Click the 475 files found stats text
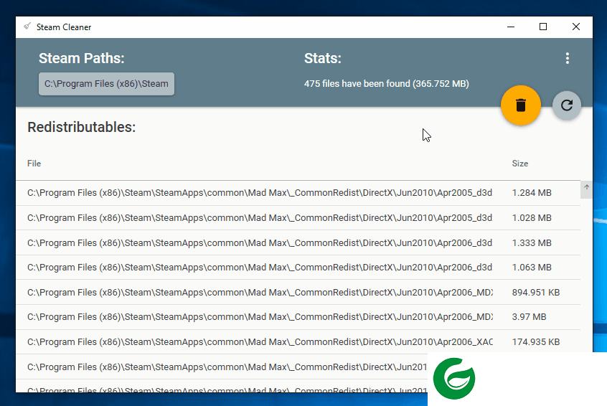 click(386, 84)
